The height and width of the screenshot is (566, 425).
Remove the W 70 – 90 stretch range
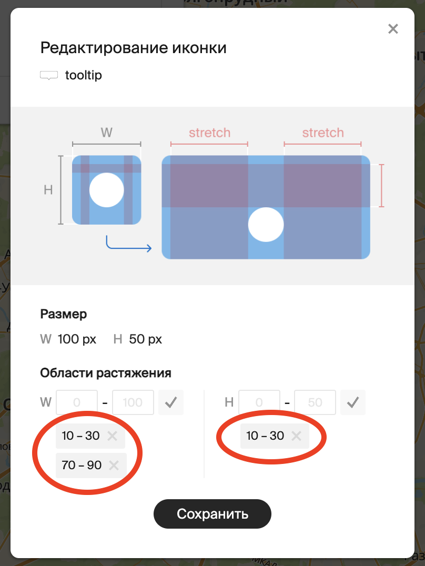click(114, 466)
